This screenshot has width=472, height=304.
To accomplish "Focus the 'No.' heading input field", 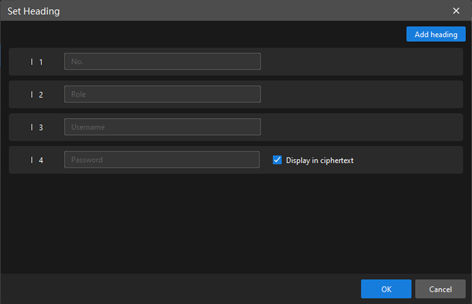I will (x=162, y=61).
